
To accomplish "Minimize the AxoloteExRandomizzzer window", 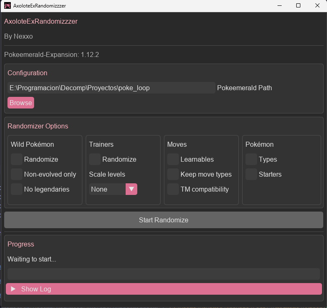I will pyautogui.click(x=278, y=6).
